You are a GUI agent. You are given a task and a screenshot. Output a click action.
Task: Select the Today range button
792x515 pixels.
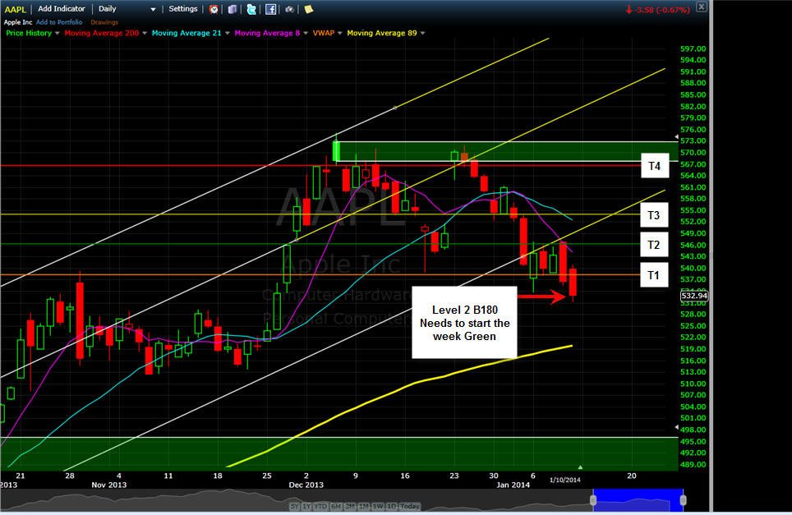410,506
